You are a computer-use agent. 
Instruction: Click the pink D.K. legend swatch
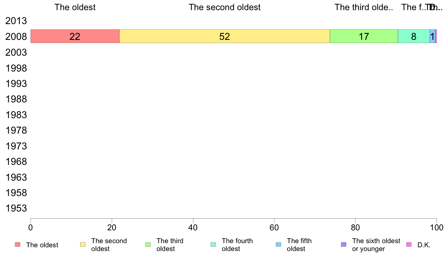tap(409, 245)
